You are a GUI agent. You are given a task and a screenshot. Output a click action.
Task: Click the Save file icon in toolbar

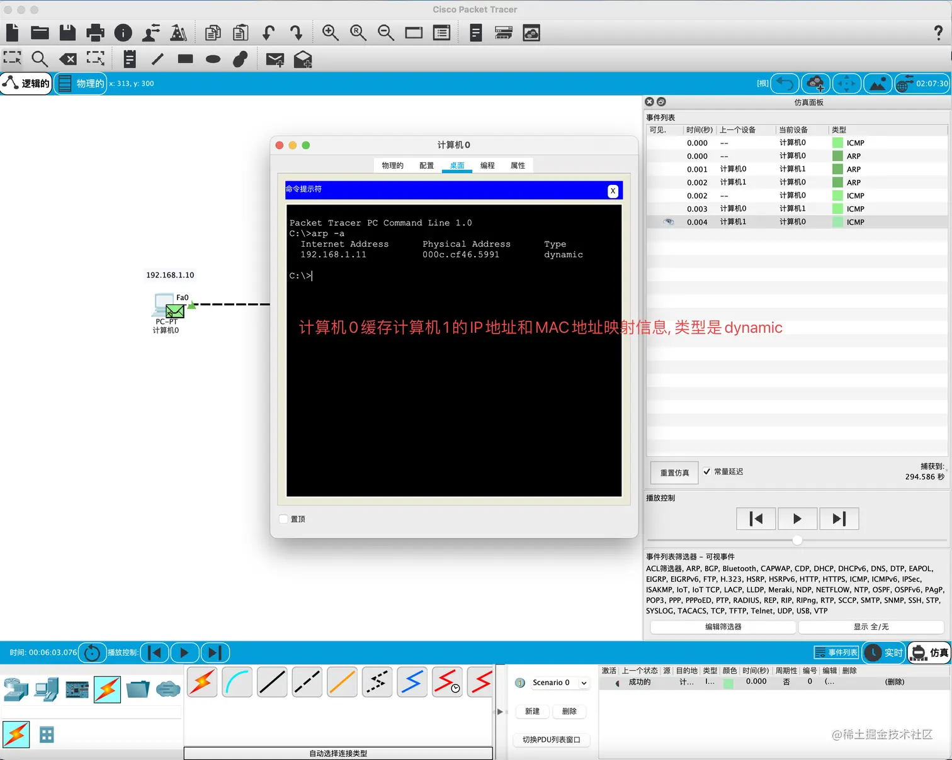pyautogui.click(x=67, y=33)
